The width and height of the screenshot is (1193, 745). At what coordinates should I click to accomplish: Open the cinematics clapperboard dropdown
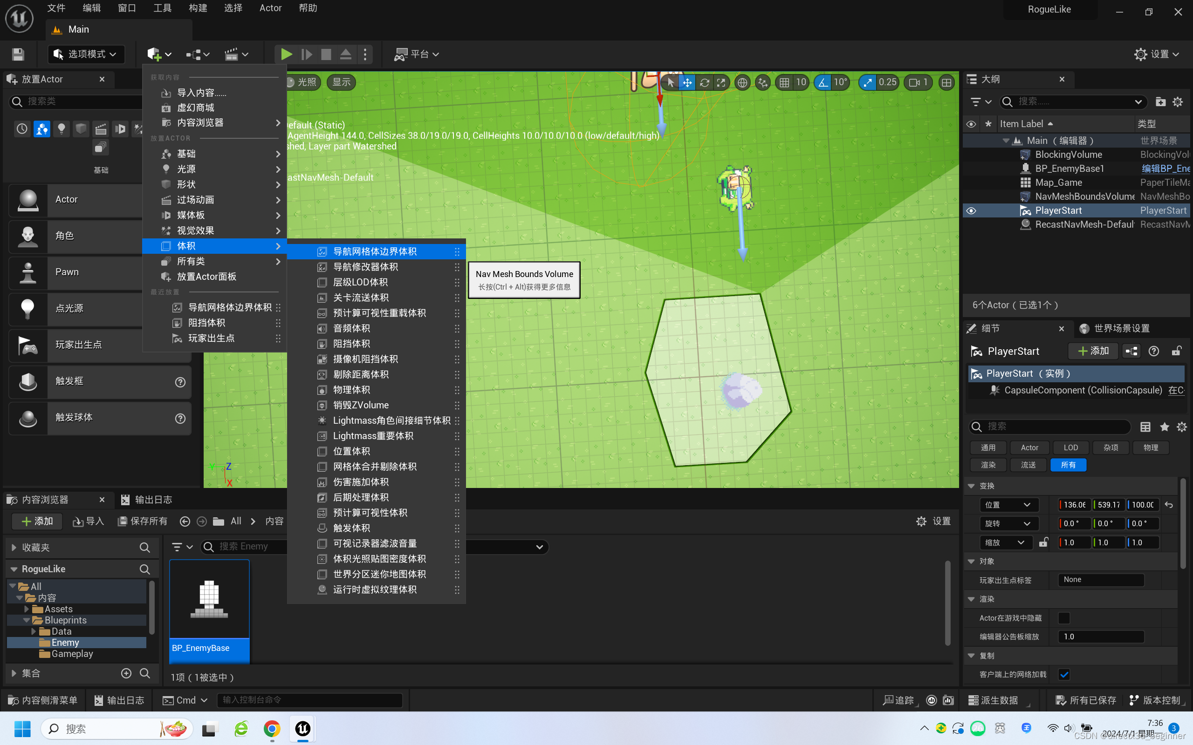(x=236, y=54)
